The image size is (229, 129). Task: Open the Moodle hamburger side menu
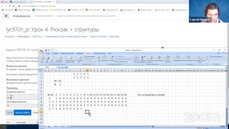(6, 16)
